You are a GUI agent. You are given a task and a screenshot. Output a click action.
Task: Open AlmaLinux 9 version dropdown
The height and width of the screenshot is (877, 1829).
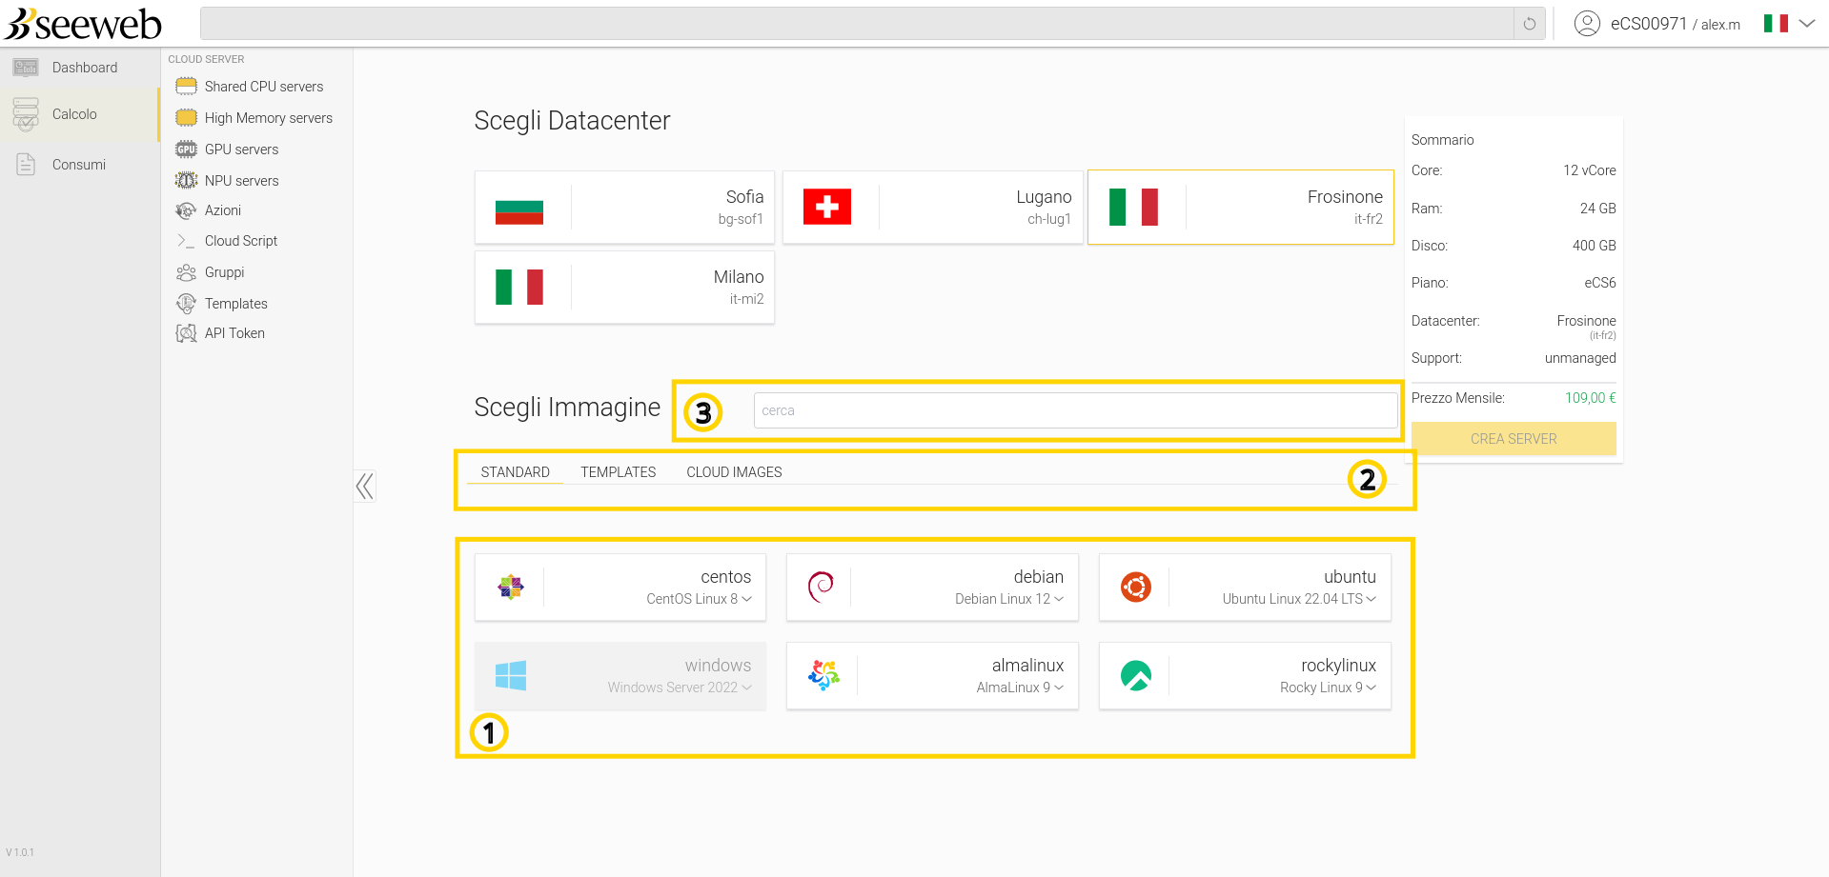pyautogui.click(x=1020, y=688)
